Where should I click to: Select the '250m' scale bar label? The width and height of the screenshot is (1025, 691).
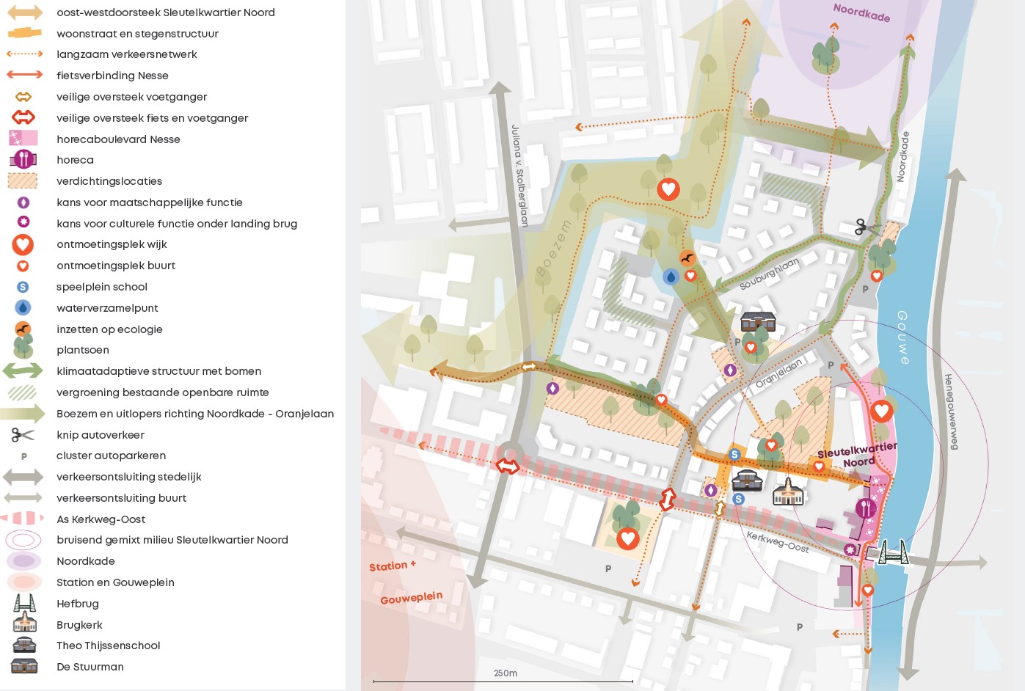click(506, 673)
